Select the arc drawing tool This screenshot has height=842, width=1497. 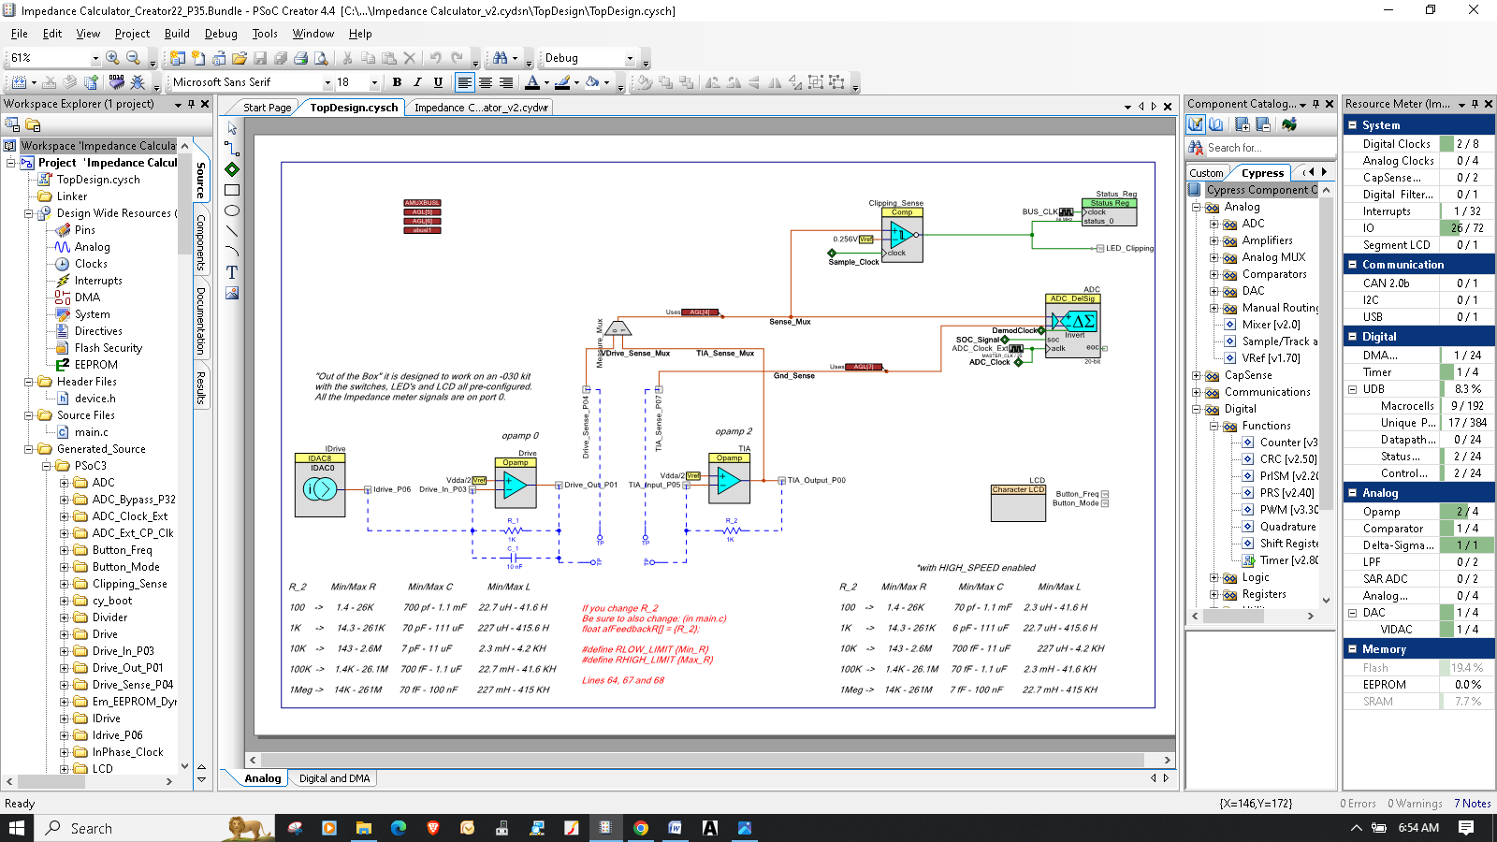point(232,252)
